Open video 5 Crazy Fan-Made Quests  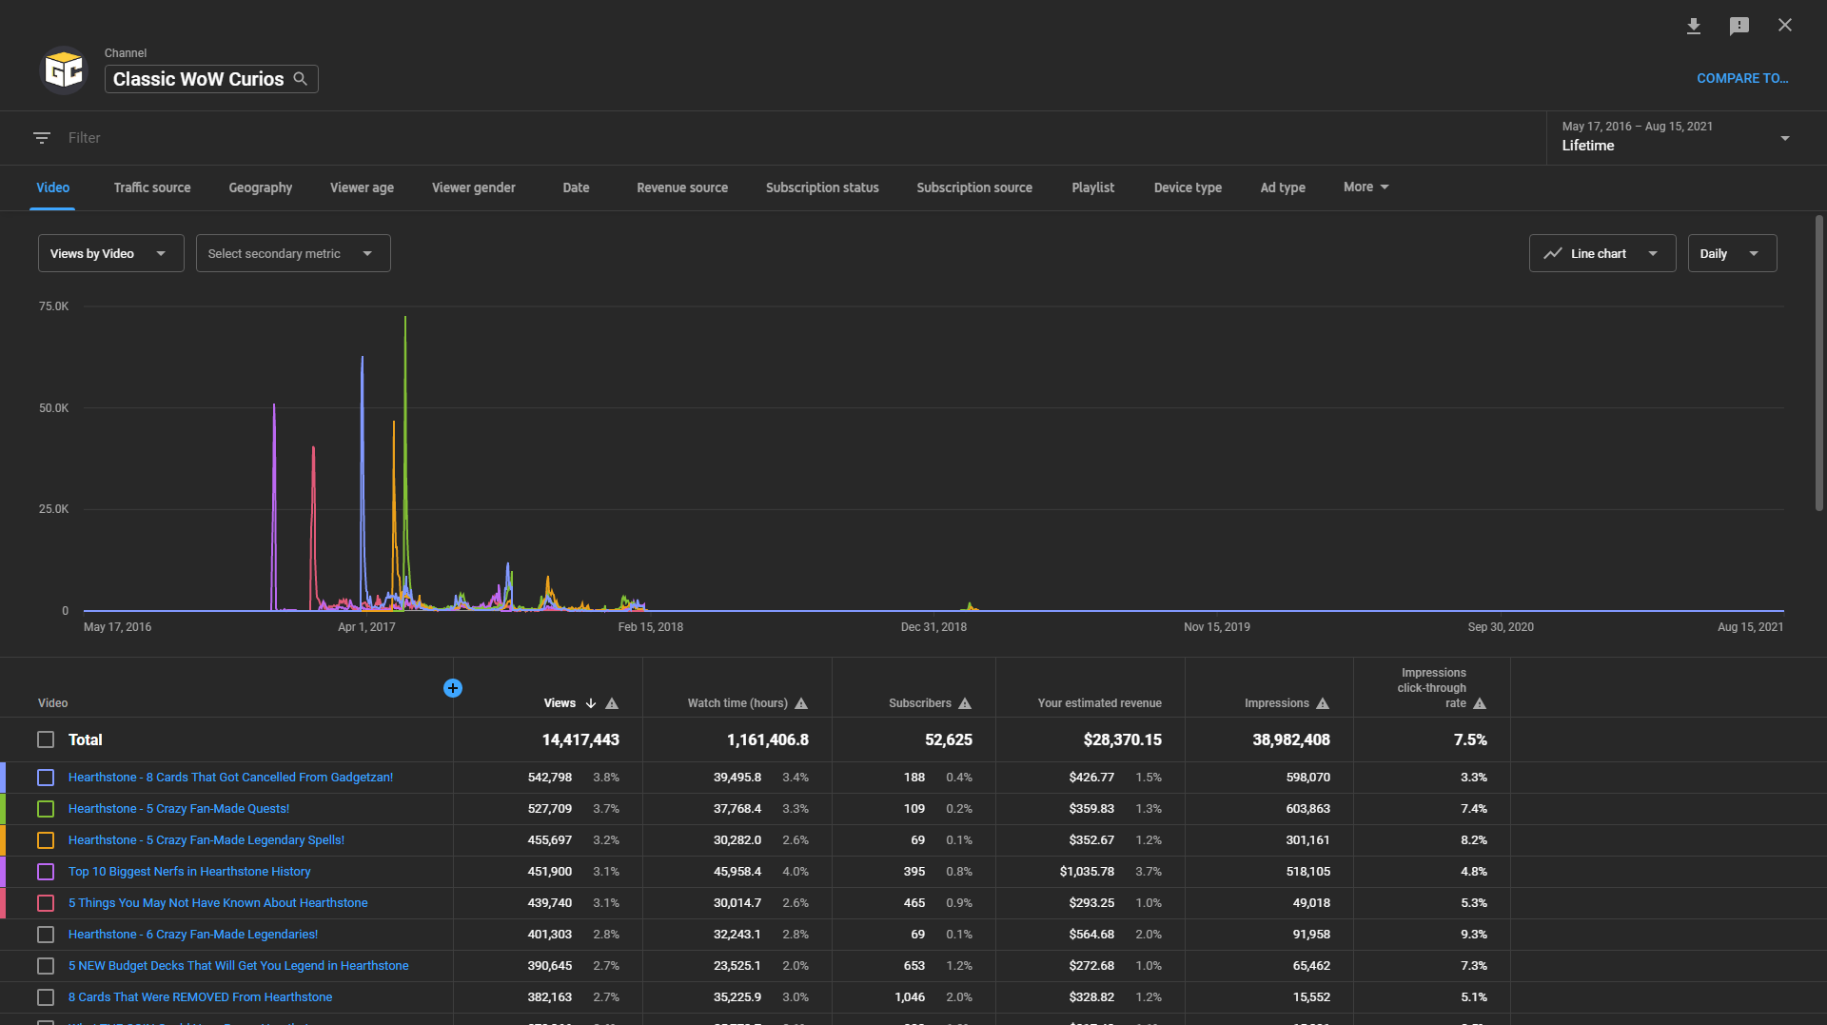click(x=179, y=809)
